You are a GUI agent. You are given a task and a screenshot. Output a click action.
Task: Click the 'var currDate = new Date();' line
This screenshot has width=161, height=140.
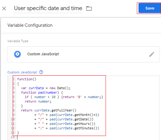(x=46, y=88)
